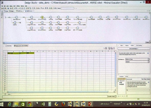Switch to the Error Handling tab
The width and height of the screenshot is (151, 108).
coord(139,45)
